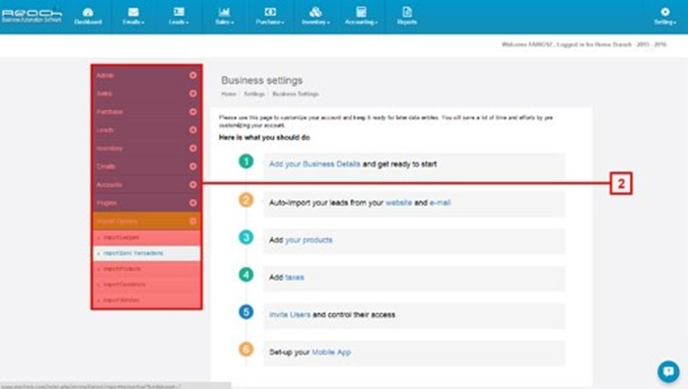Select Import Bank Transactions item
Screen dimensions: 688x389
coord(147,253)
